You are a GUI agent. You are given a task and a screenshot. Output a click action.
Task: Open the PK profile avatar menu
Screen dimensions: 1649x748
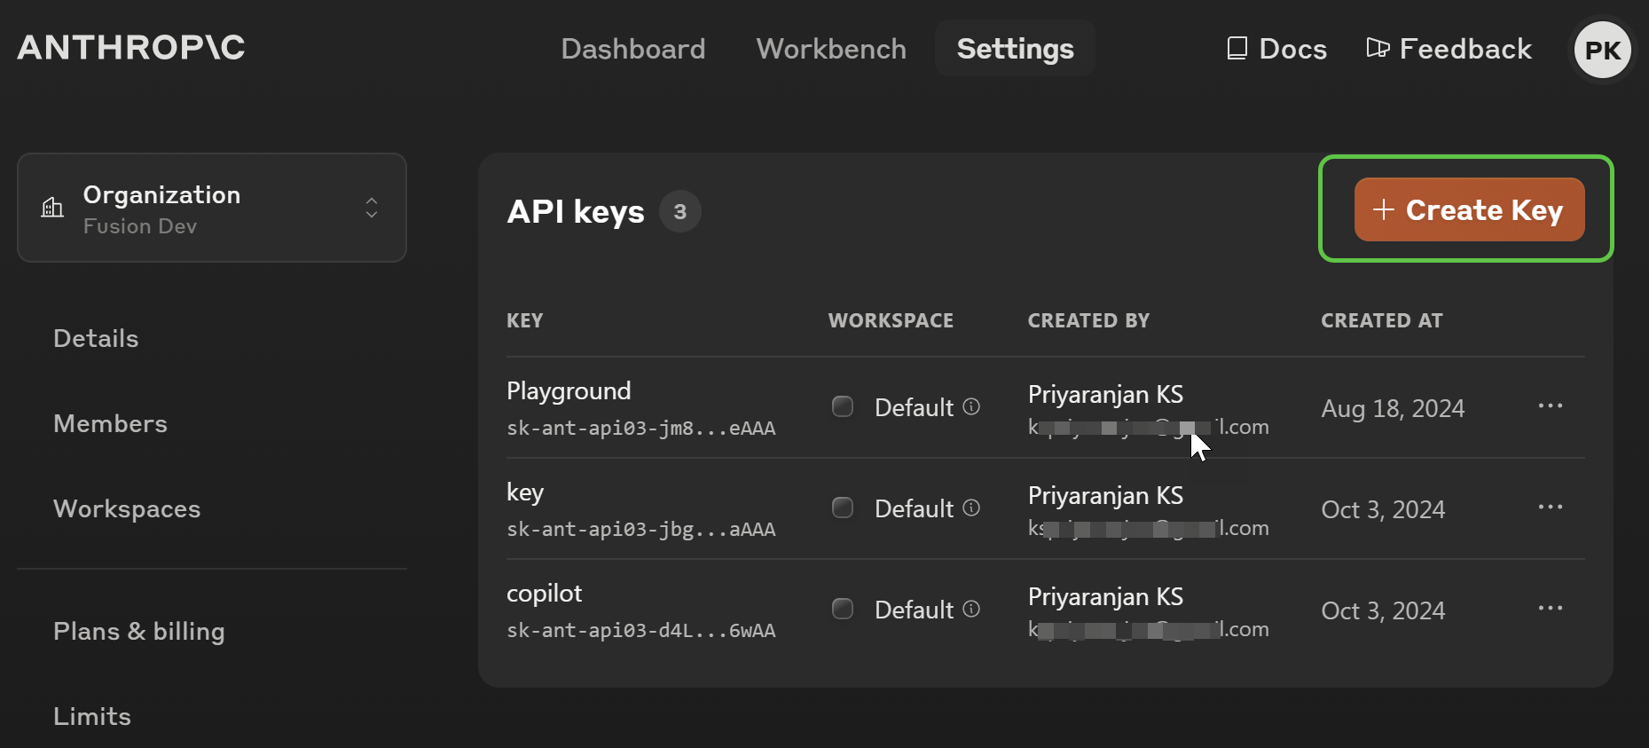(x=1602, y=50)
